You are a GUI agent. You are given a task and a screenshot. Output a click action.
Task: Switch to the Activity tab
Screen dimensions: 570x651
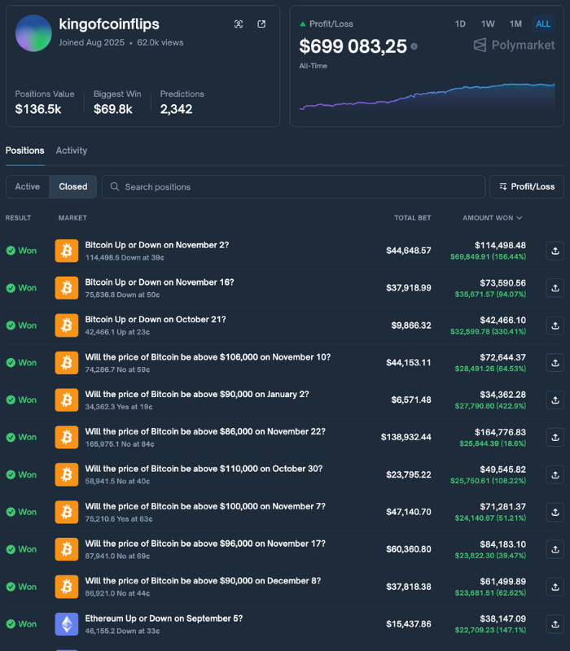coord(72,151)
